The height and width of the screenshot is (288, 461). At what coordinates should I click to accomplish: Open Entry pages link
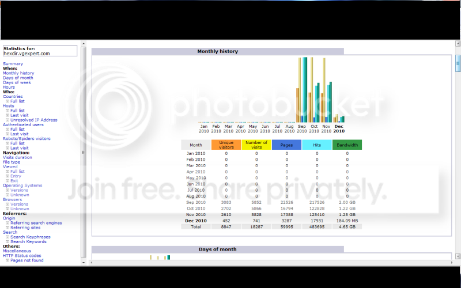[x=16, y=176]
